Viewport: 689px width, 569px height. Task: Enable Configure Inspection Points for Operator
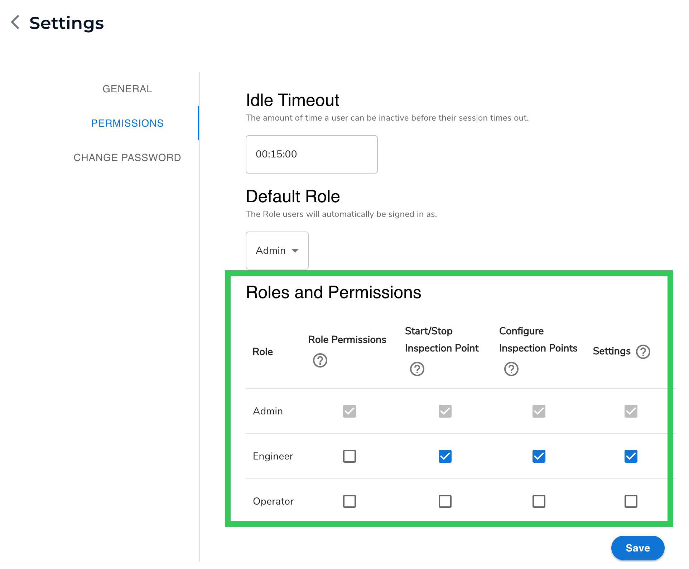click(539, 501)
